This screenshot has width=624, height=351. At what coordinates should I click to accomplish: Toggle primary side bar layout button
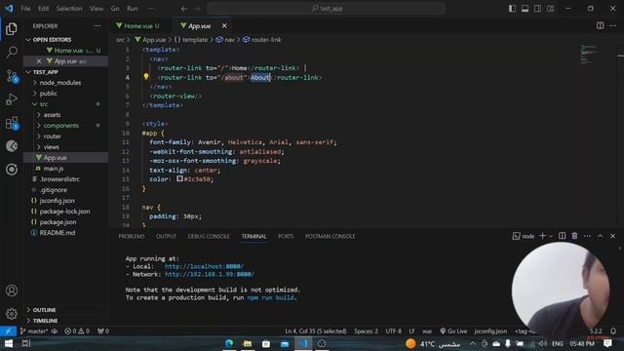click(x=512, y=9)
